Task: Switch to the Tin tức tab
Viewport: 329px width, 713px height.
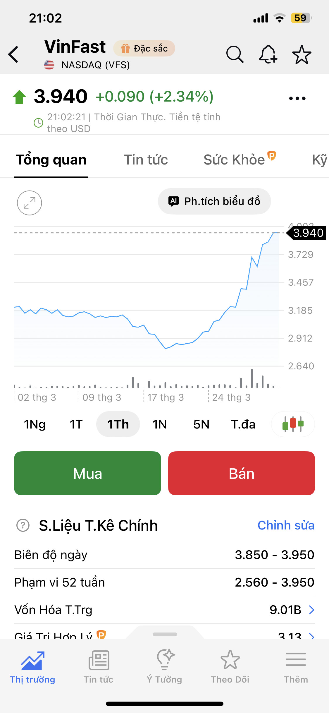Action: tap(146, 160)
